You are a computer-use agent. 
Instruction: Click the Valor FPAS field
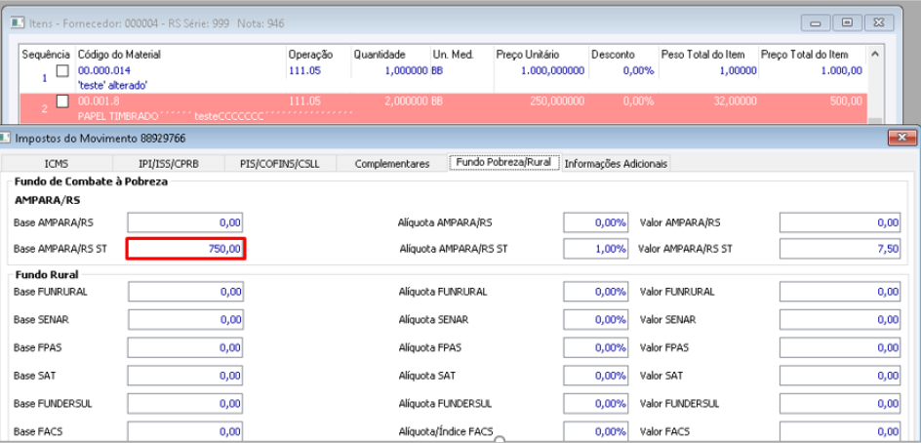[x=840, y=347]
